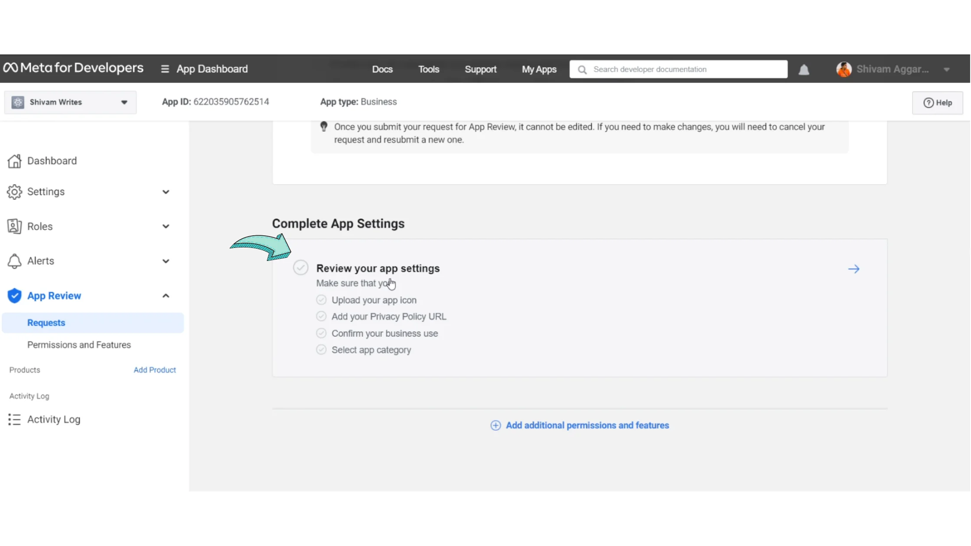Open the Docs menu item
Viewport: 971px width, 546px height.
pos(382,69)
